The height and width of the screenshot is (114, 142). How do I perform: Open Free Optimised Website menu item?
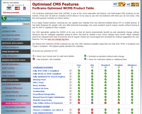click(x=16, y=111)
